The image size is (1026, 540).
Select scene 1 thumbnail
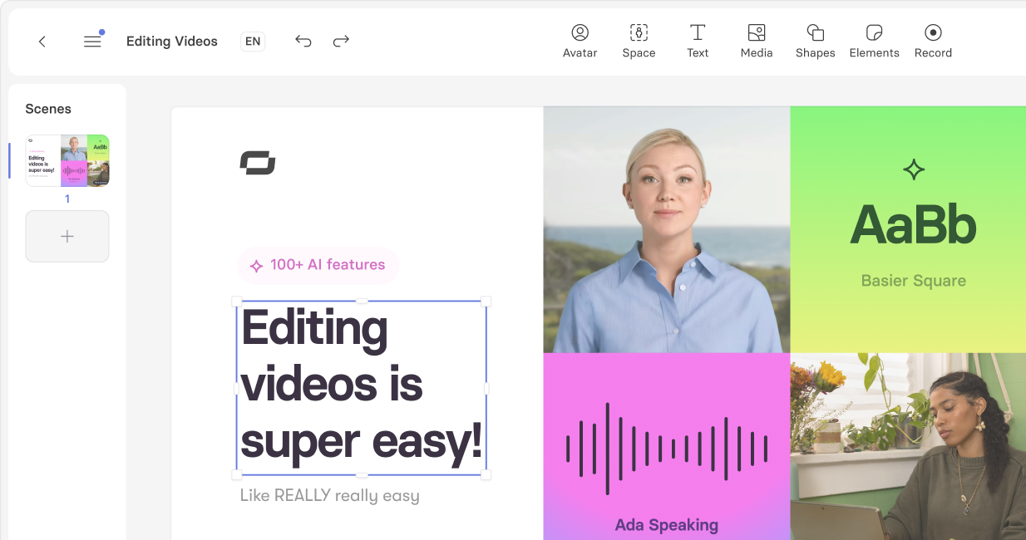click(x=67, y=160)
